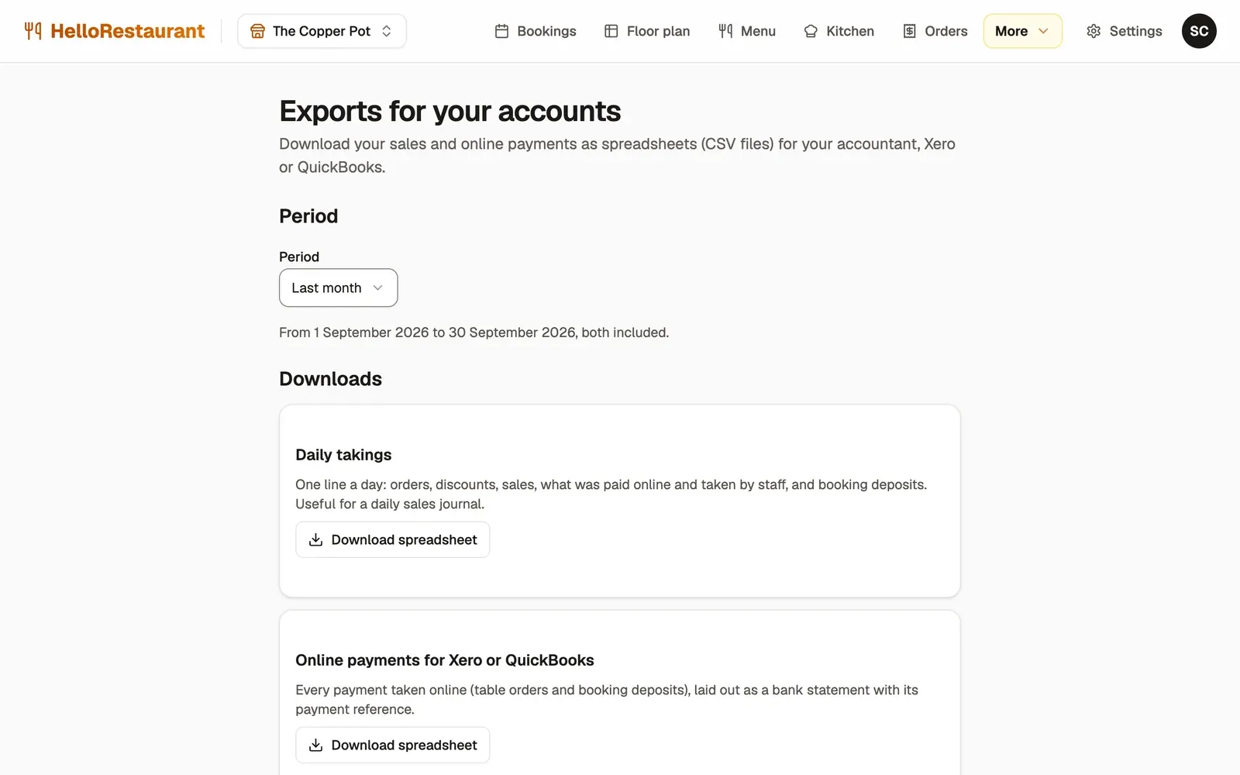Click the 'Every payment taken online' description text
The height and width of the screenshot is (775, 1240).
(x=606, y=700)
